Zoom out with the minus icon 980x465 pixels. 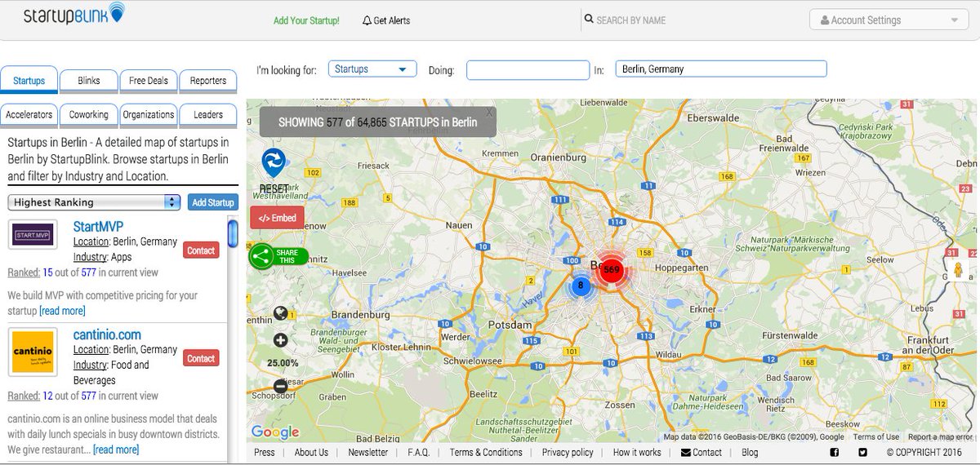[280, 387]
